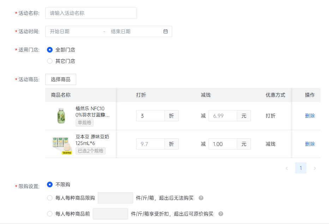The width and height of the screenshot is (329, 224).
Task: Go to previous page arrow in pagination
Action: pos(286,168)
